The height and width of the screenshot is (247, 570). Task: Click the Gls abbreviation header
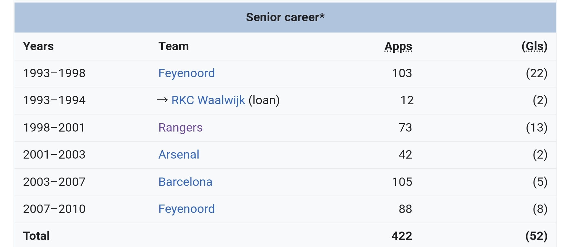535,46
